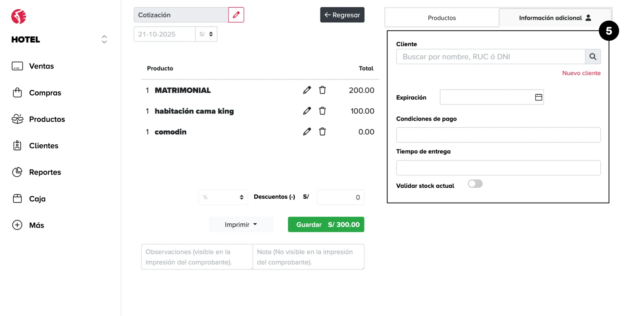Open the Expiración calendar picker icon
627x316 pixels.
click(538, 97)
